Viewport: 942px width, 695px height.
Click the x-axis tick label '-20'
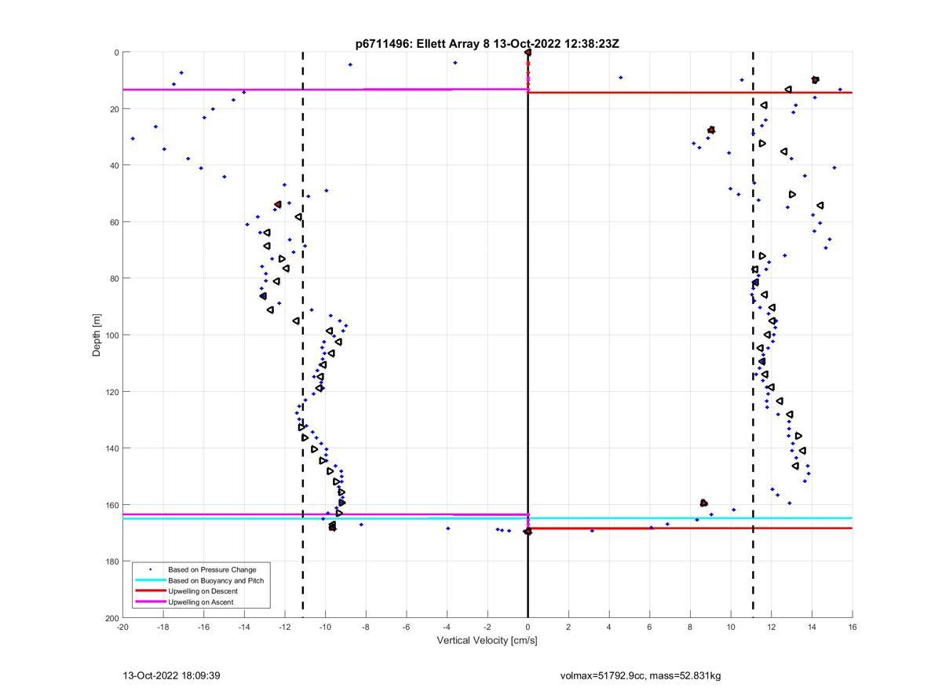[122, 627]
